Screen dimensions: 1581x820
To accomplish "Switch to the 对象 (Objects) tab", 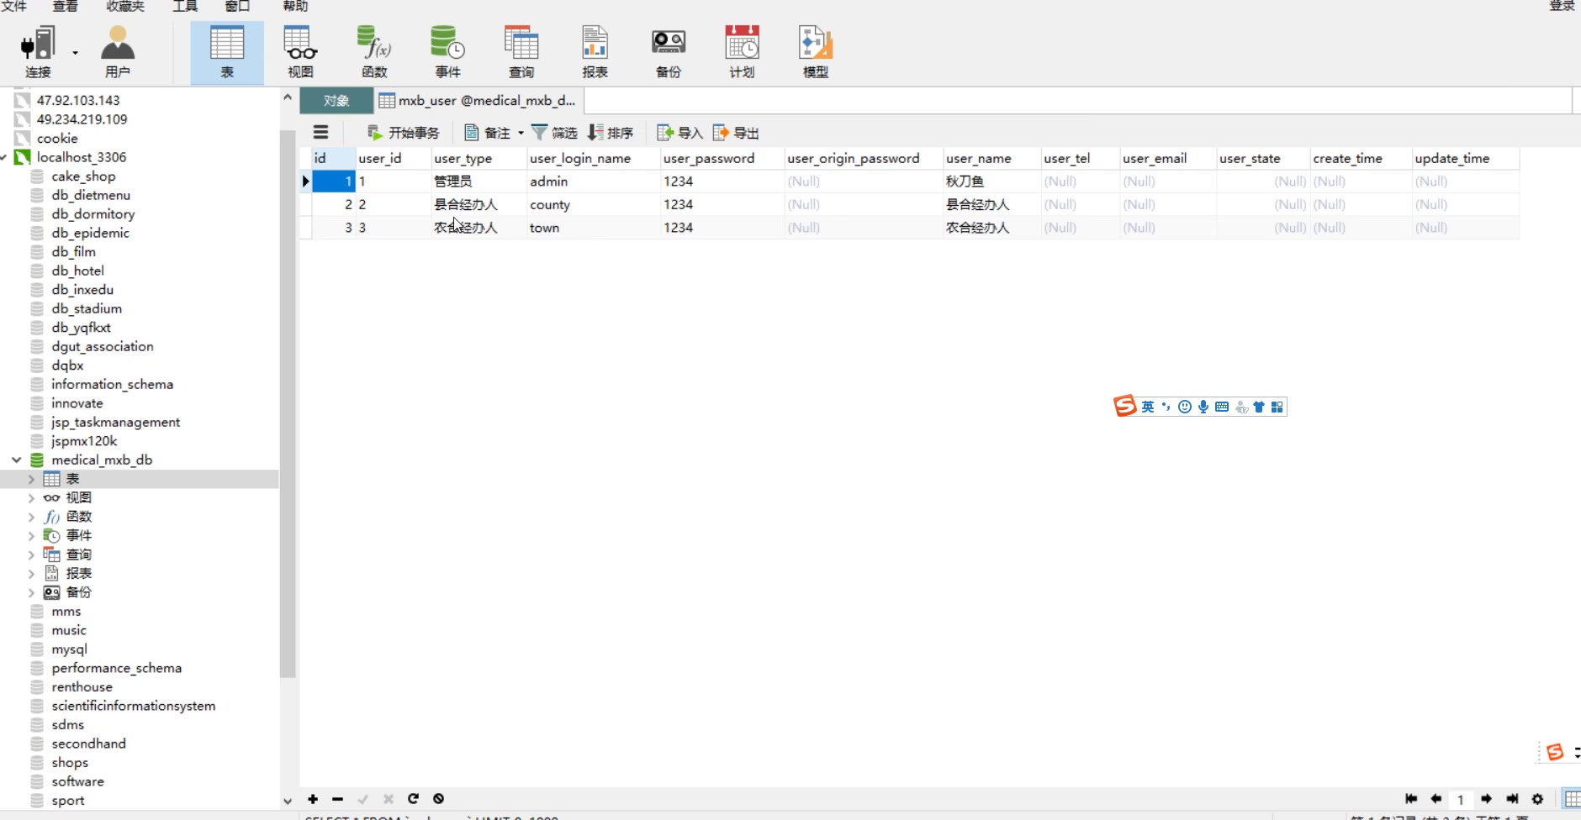I will click(336, 101).
